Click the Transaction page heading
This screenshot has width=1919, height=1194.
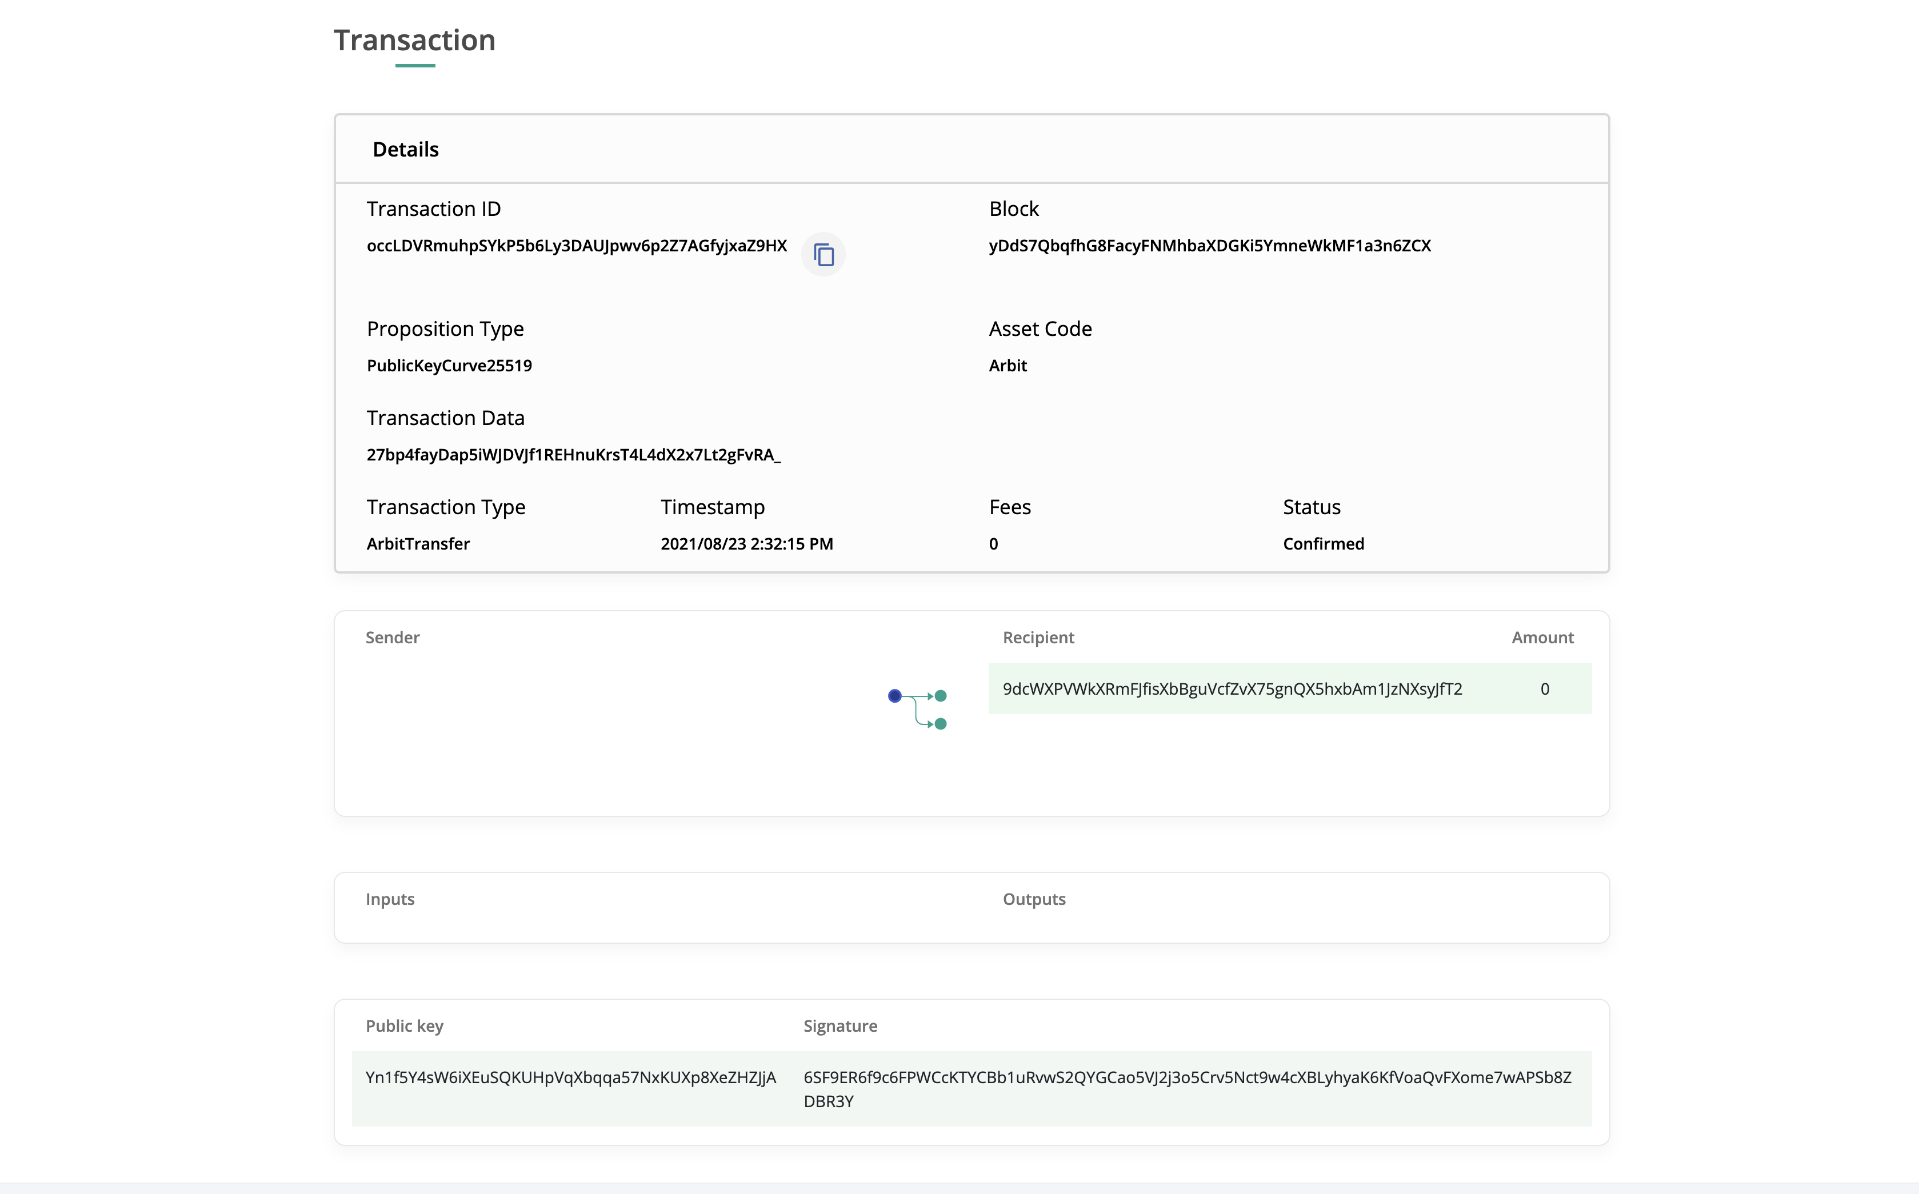pyautogui.click(x=414, y=40)
